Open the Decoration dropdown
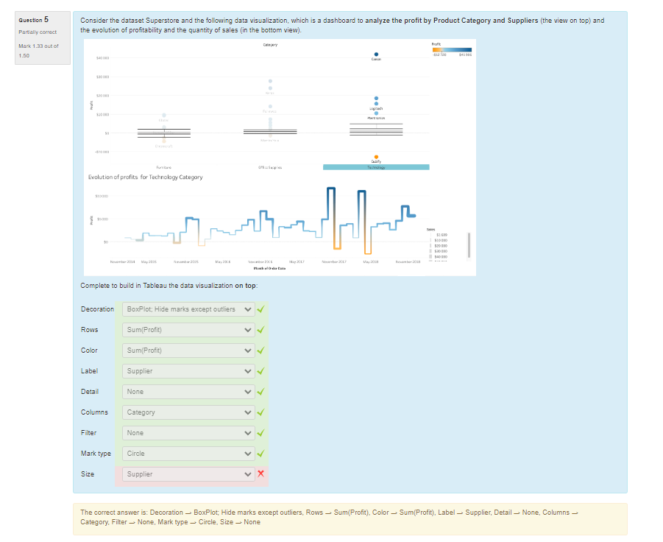The image size is (663, 542). [188, 309]
